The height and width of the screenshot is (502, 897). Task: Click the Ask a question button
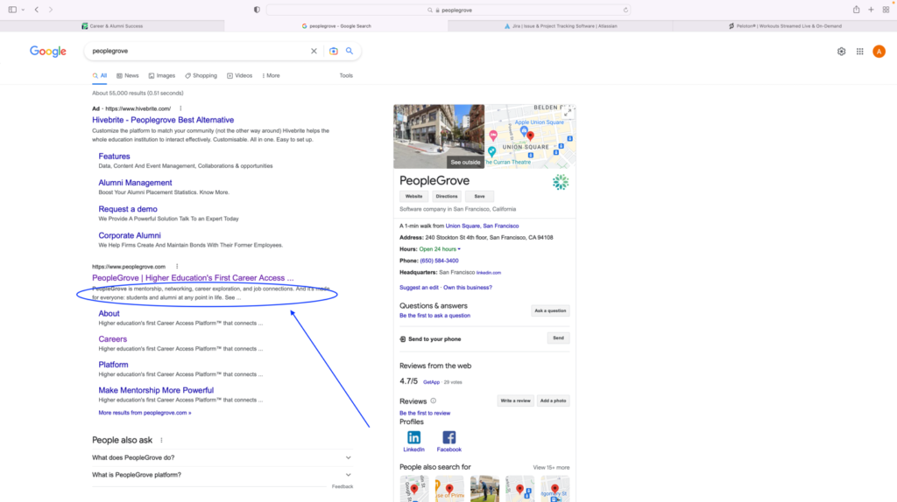(550, 310)
